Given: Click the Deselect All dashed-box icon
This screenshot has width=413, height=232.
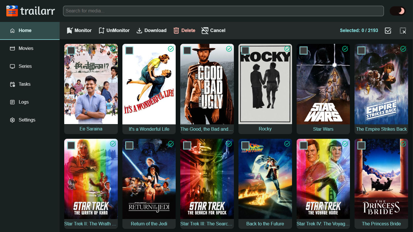Looking at the screenshot, I should click(x=403, y=31).
